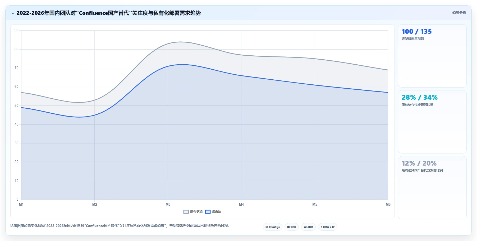This screenshot has height=241, width=477.
Task: Click the M3 x-axis label
Action: (x=168, y=205)
